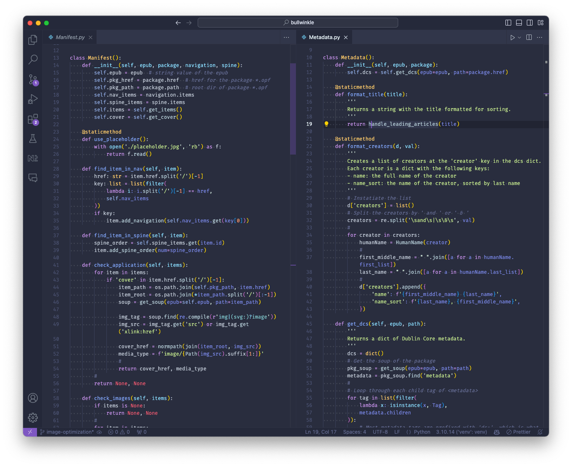572x467 pixels.
Task: Open the Source Control sidebar panel
Action: coord(33,80)
